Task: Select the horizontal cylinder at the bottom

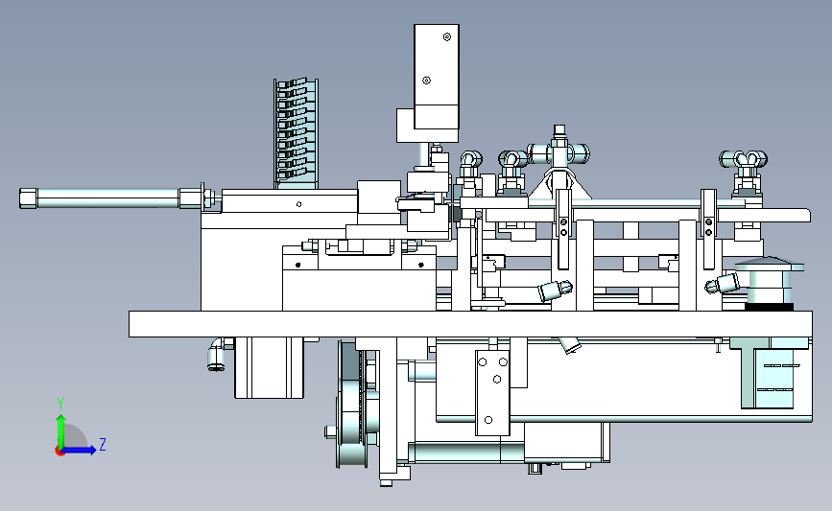Action: 465,453
